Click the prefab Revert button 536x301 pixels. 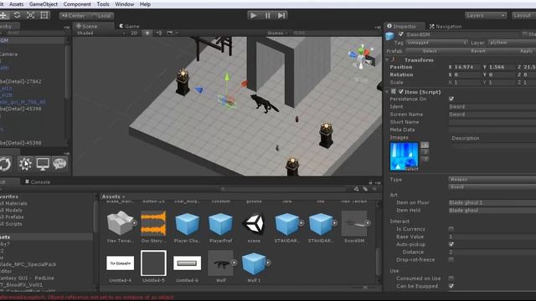[x=478, y=51]
